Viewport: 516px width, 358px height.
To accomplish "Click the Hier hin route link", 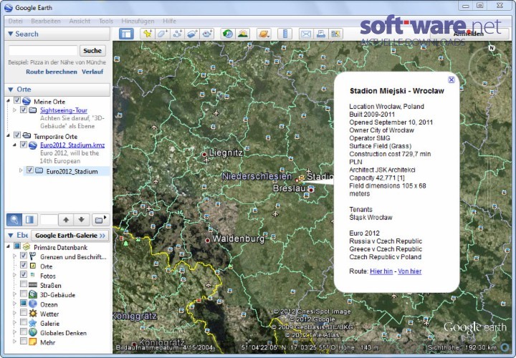I will [x=381, y=271].
